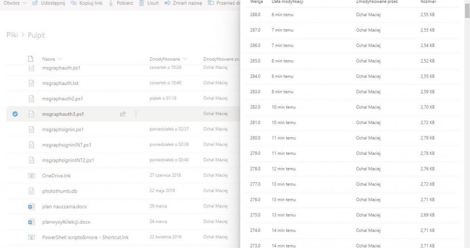The width and height of the screenshot is (470, 248).
Task: Click the Word icon of planwysyłkilekcji.docx
Action: (31, 222)
